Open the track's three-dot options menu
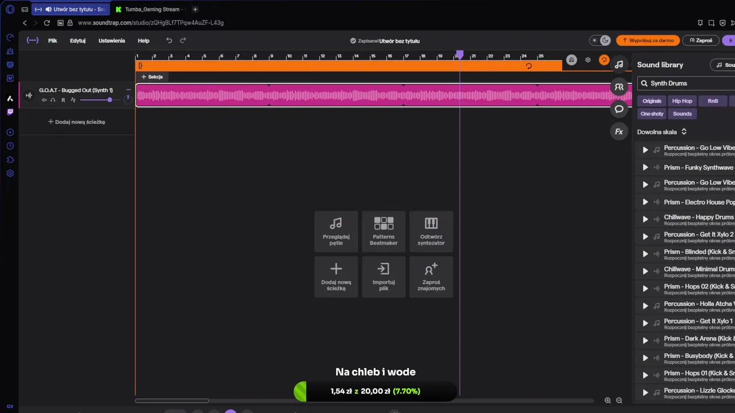This screenshot has height=413, width=735. [128, 90]
